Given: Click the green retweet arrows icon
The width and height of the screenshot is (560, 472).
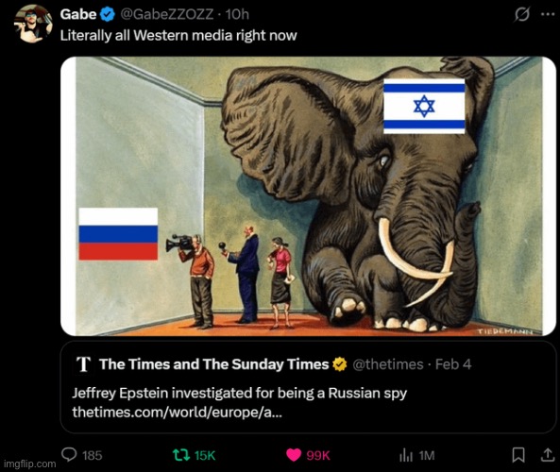Looking at the screenshot, I should tap(181, 455).
